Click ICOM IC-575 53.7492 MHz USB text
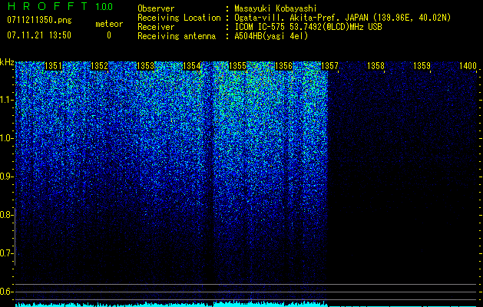The width and height of the screenshot is (483, 307). pos(308,27)
